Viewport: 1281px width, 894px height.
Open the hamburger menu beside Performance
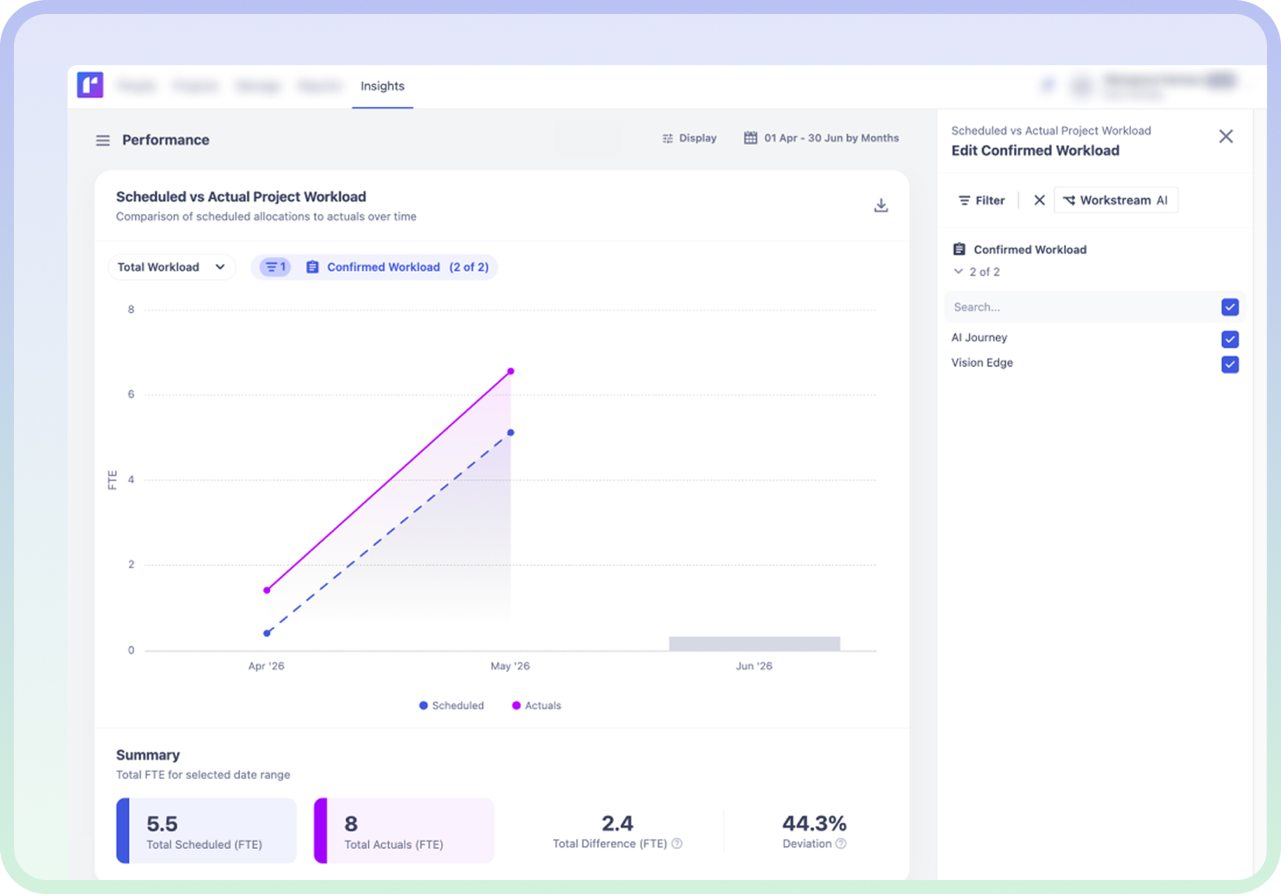click(102, 140)
